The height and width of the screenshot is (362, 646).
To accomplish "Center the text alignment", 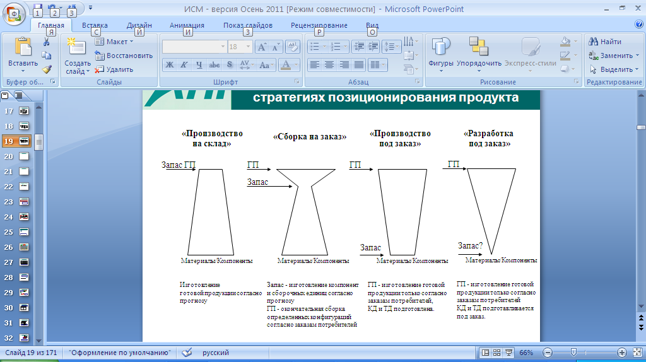I will tap(329, 65).
